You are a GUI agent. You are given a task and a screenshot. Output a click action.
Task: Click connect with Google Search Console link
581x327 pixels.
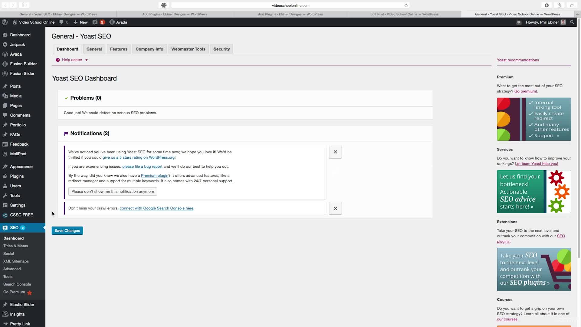(x=156, y=208)
